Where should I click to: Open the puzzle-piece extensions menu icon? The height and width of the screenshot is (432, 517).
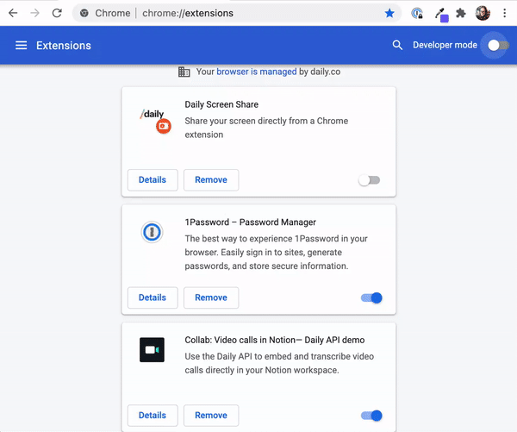pos(461,13)
